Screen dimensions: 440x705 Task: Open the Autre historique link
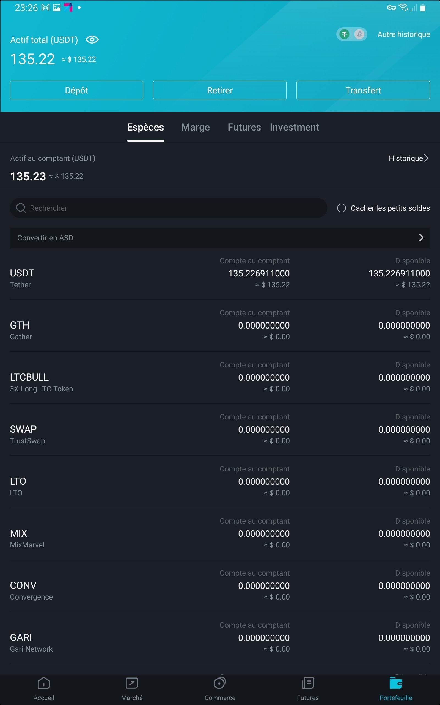click(403, 34)
